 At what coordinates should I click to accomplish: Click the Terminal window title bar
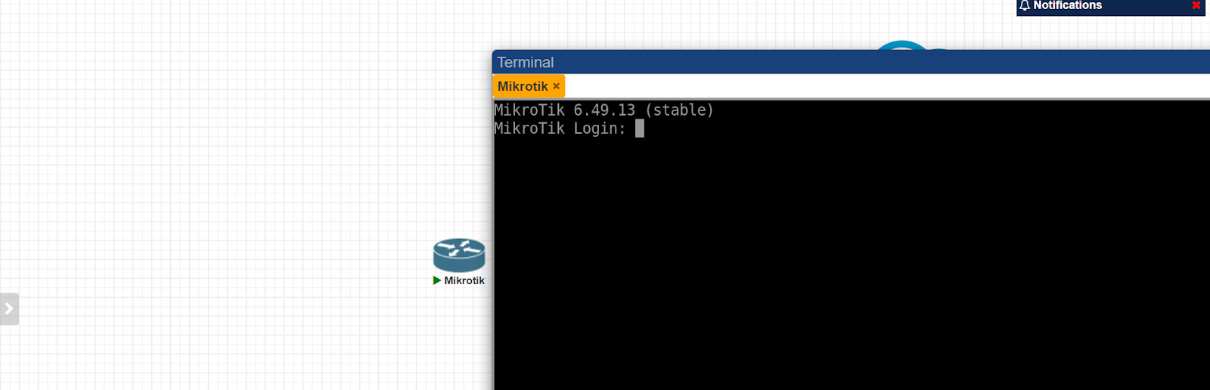pyautogui.click(x=851, y=62)
